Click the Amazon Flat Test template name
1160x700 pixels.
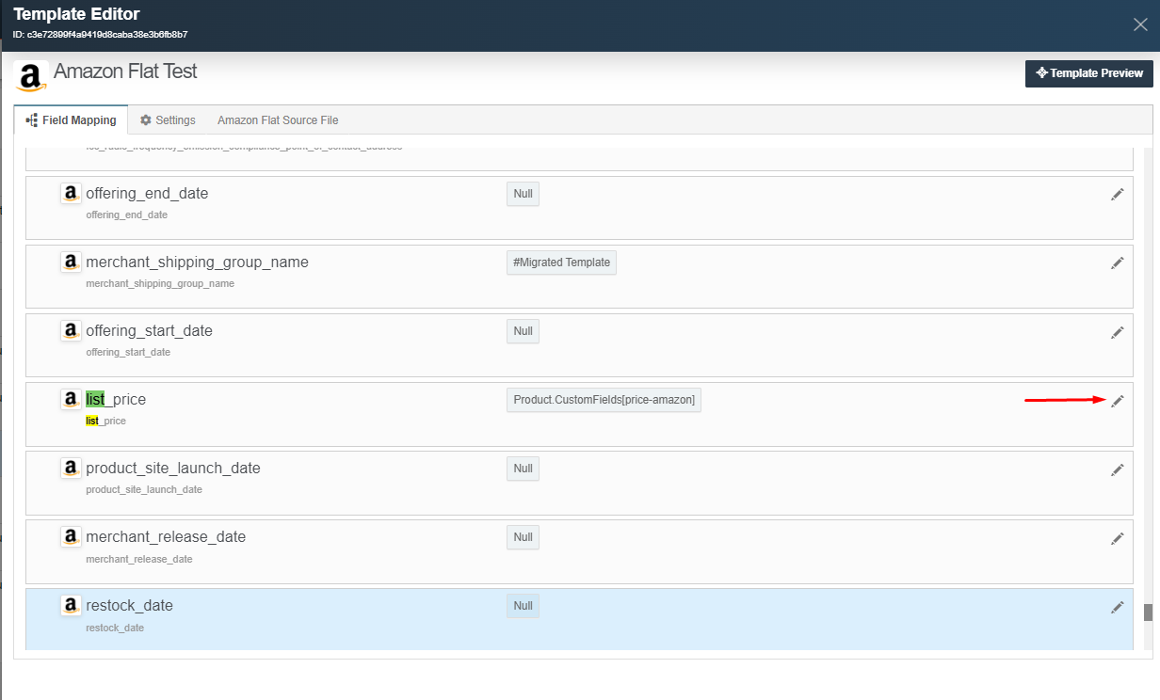click(x=125, y=72)
